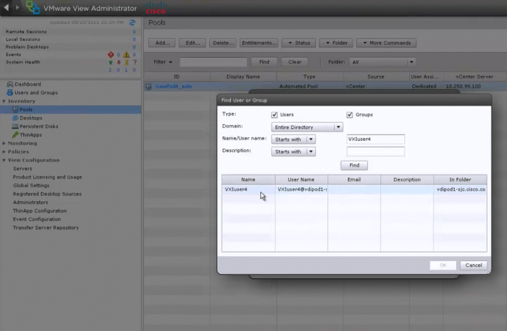This screenshot has height=331, width=507.
Task: Click the Users and Groups icon
Action: (10, 92)
